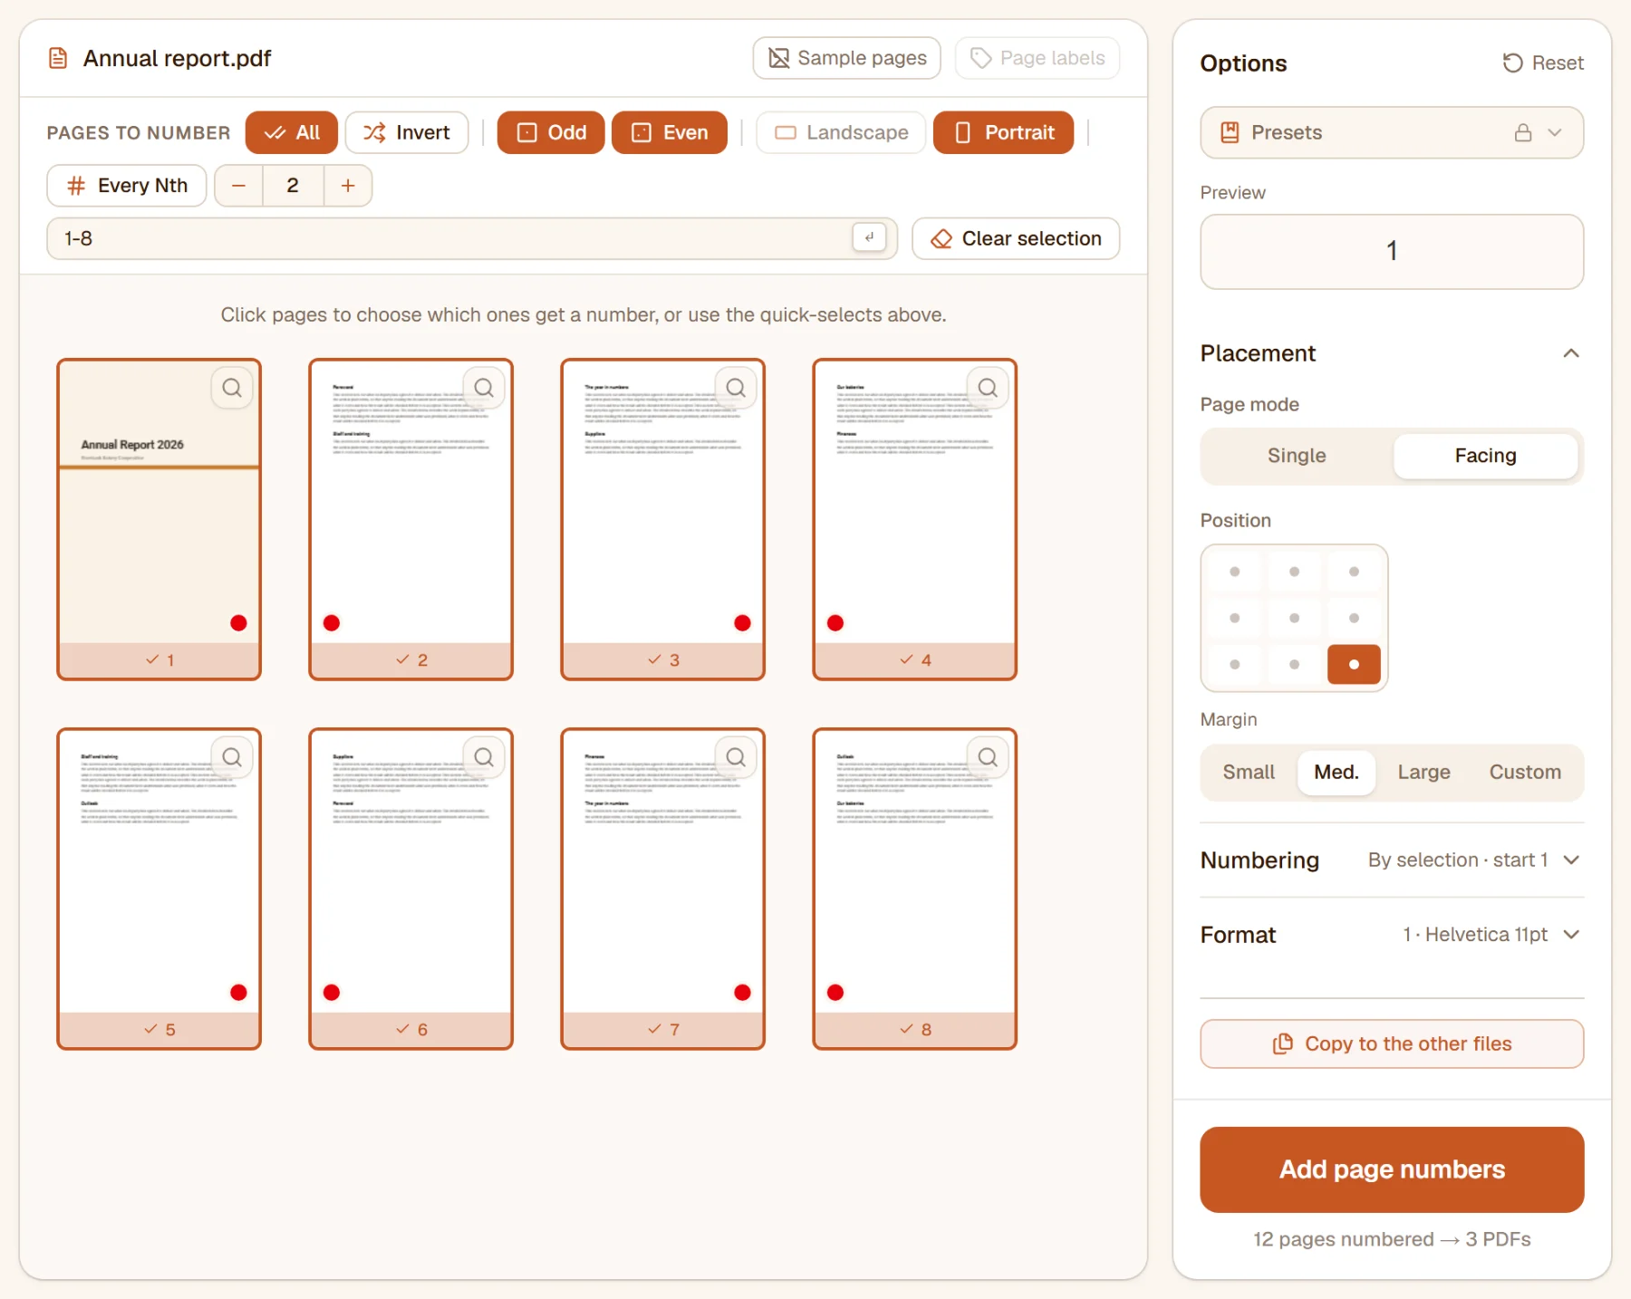The width and height of the screenshot is (1631, 1299).
Task: Click the magnifier on page 4
Action: [x=988, y=388]
